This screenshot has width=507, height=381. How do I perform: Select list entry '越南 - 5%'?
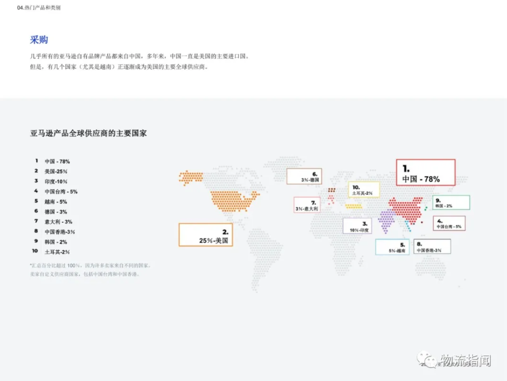56,201
